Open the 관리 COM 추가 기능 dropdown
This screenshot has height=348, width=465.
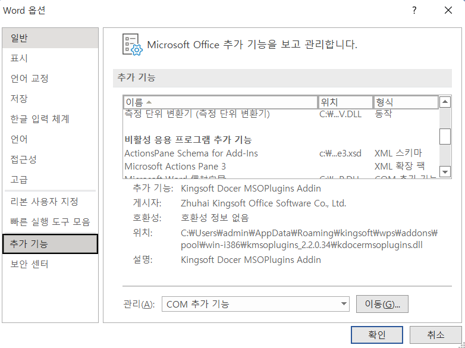point(255,304)
